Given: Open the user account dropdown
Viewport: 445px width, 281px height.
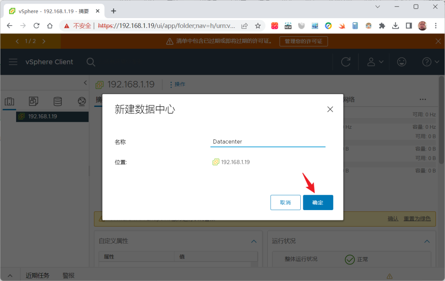Looking at the screenshot, I should tap(375, 61).
